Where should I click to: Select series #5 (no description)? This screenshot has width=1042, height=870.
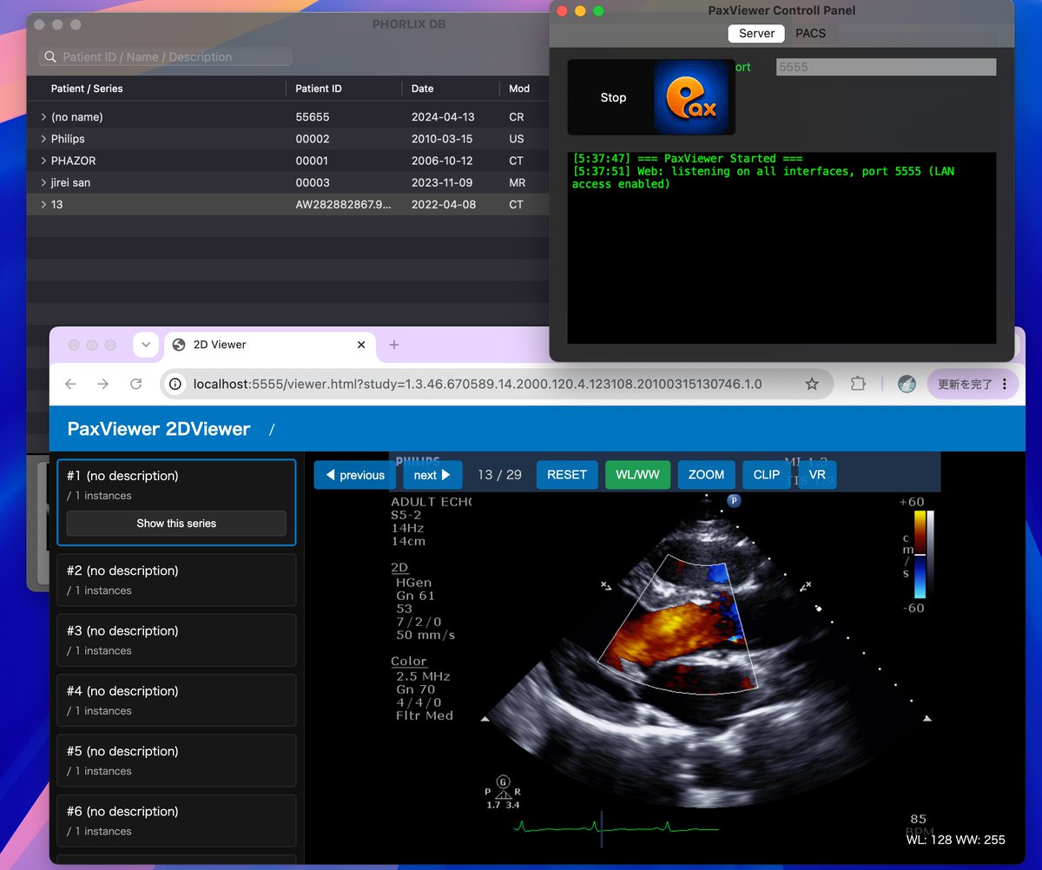(176, 760)
